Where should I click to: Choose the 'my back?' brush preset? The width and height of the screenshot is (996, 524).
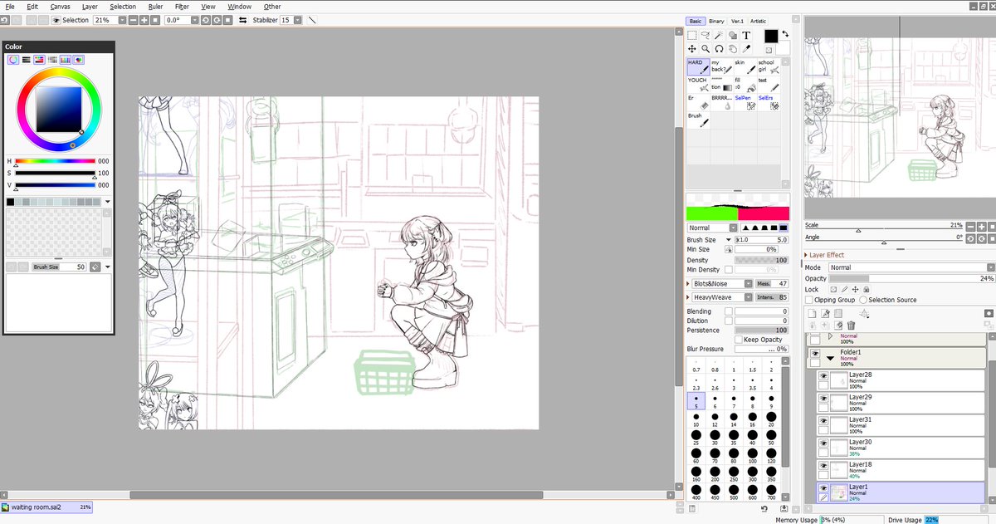coord(720,67)
